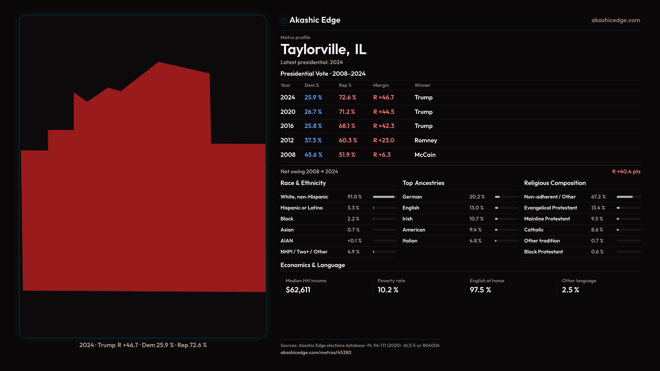Viewport: 660px width, 371px height.
Task: Open the akashicedge.com link in the header
Action: 615,20
